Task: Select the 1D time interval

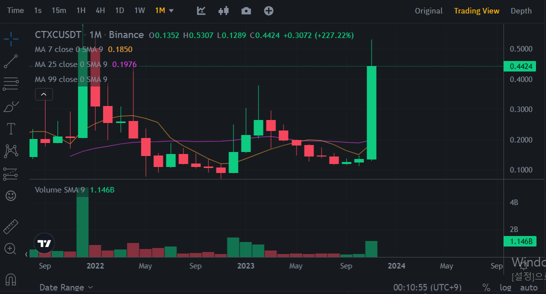Action: pyautogui.click(x=119, y=11)
